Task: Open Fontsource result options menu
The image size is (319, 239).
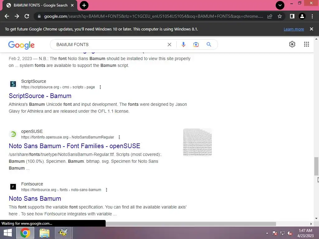Action: (107, 190)
